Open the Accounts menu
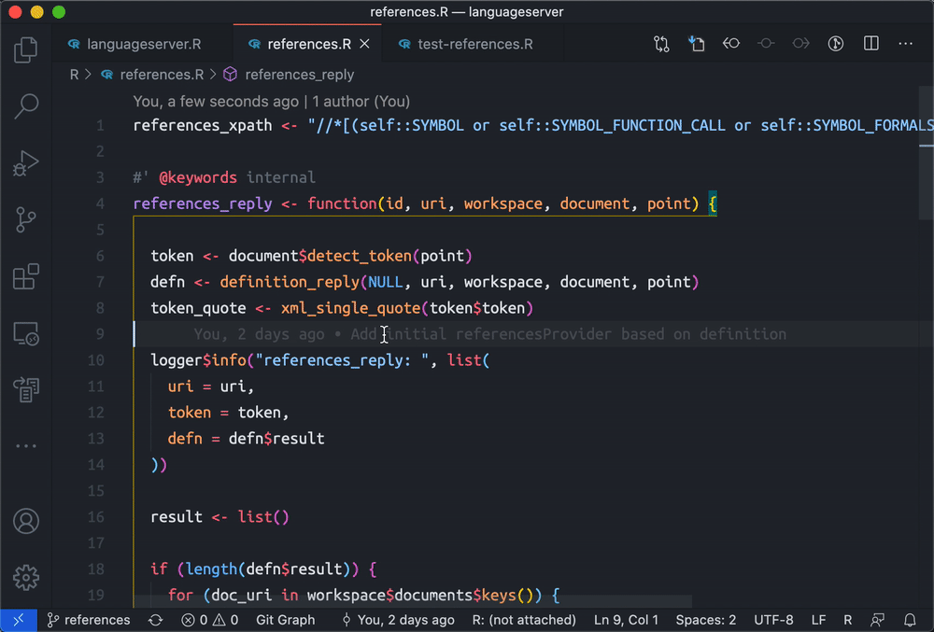The image size is (934, 632). click(25, 521)
